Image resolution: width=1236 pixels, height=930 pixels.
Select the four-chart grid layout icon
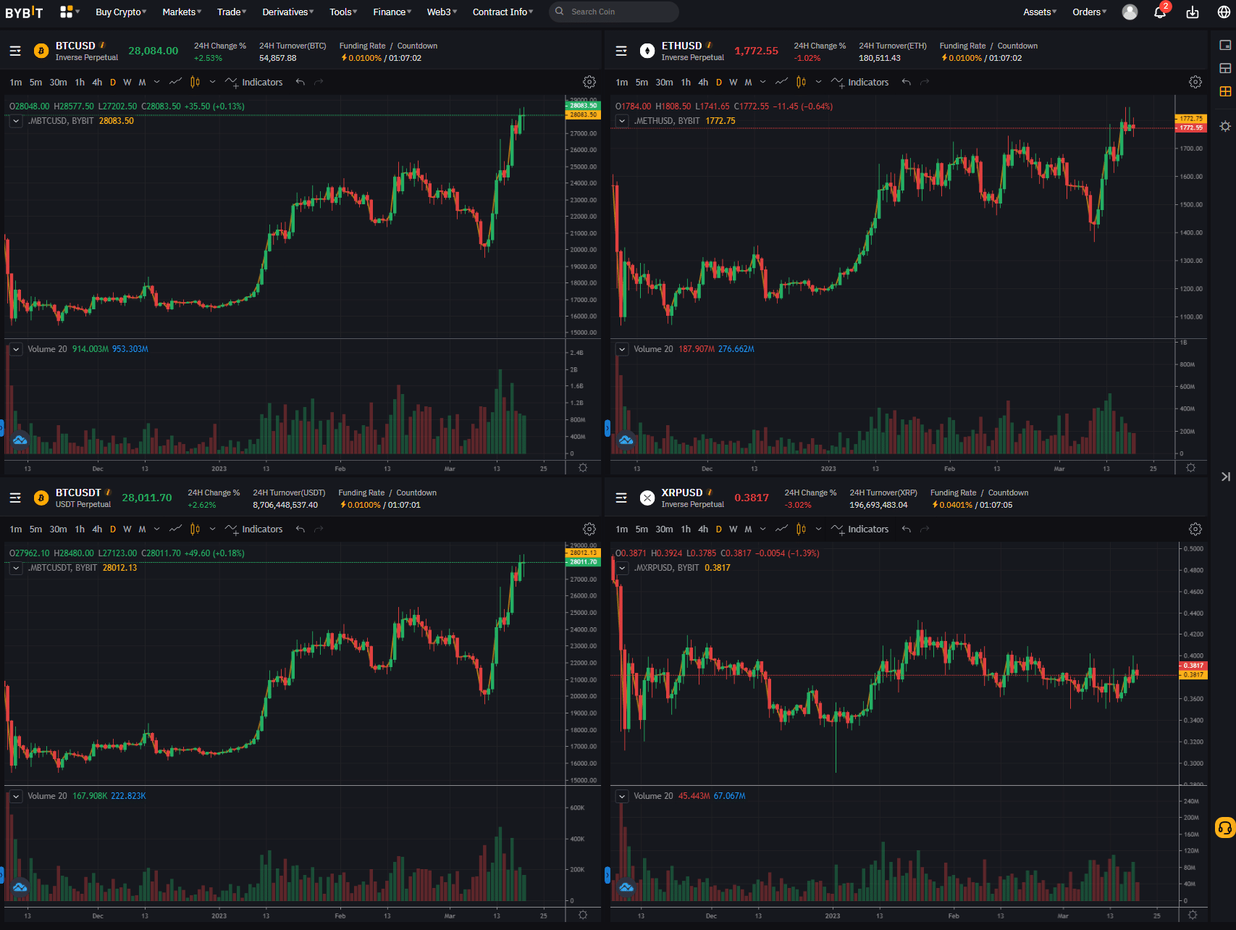point(1225,91)
